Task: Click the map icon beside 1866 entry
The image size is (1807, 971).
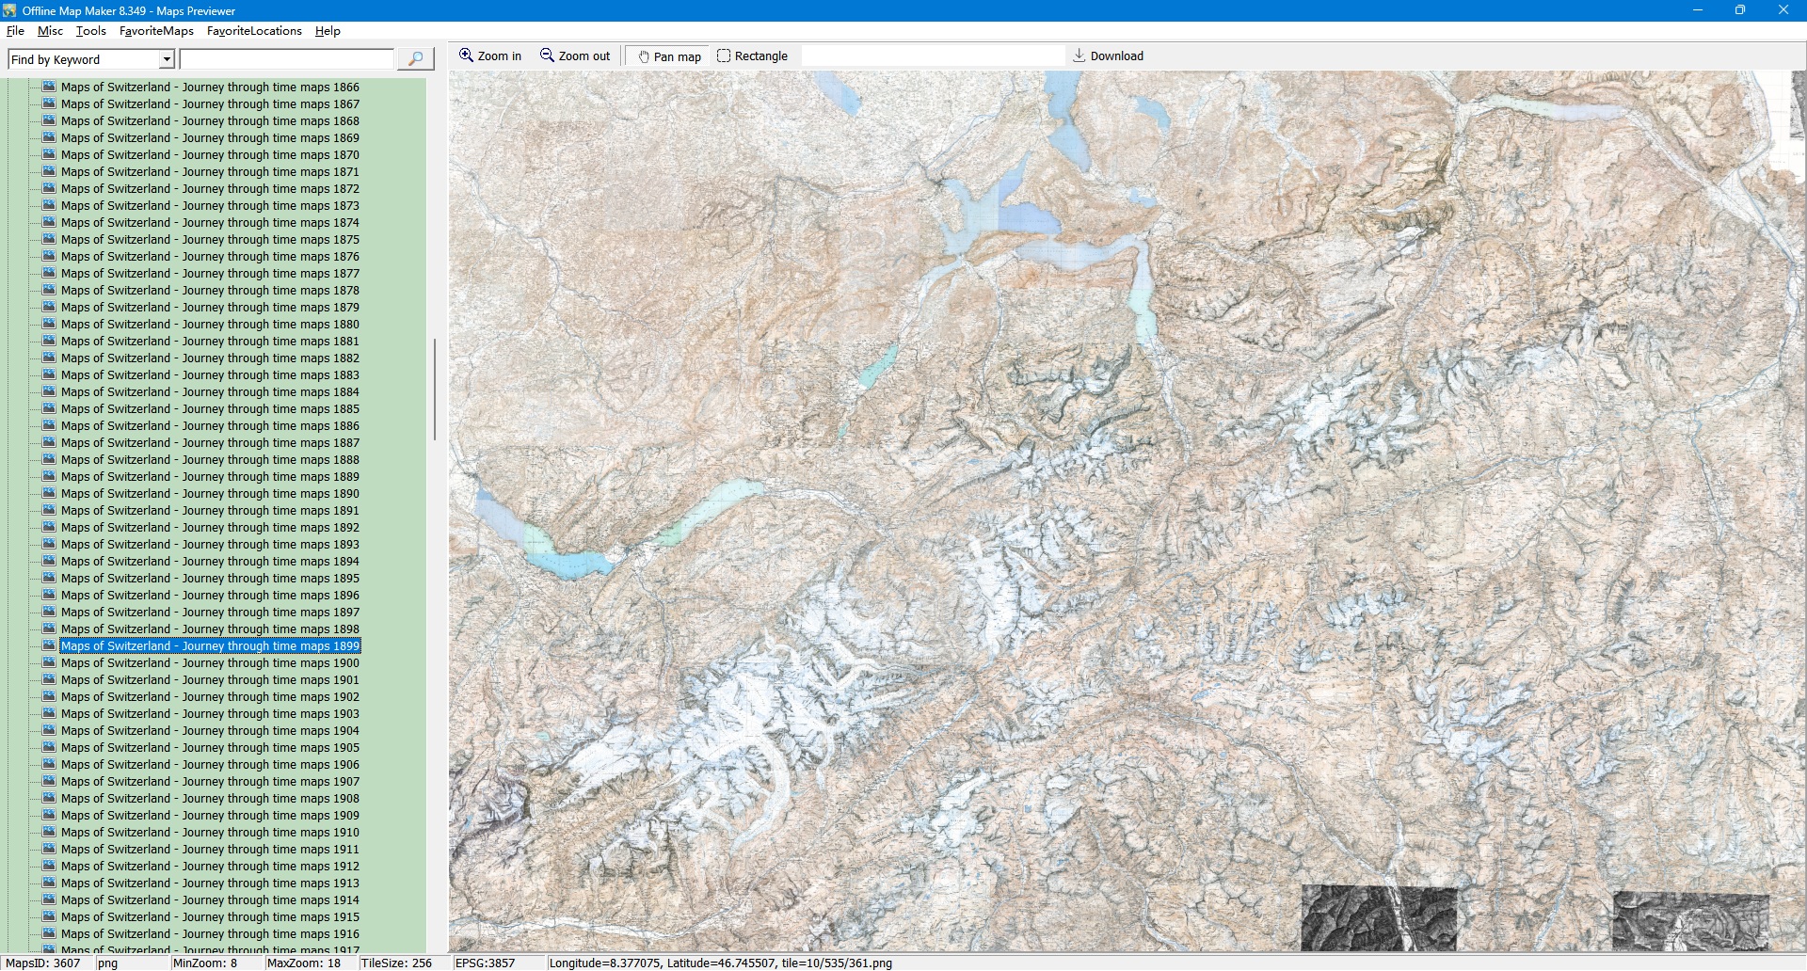Action: point(49,87)
